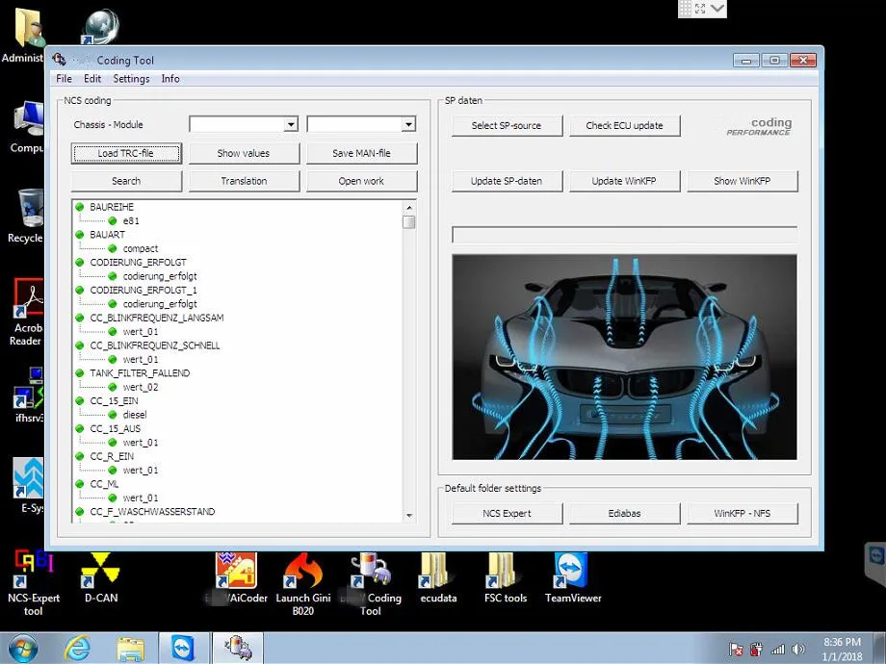The image size is (886, 664).
Task: Select the e81 tree value
Action: click(x=131, y=220)
